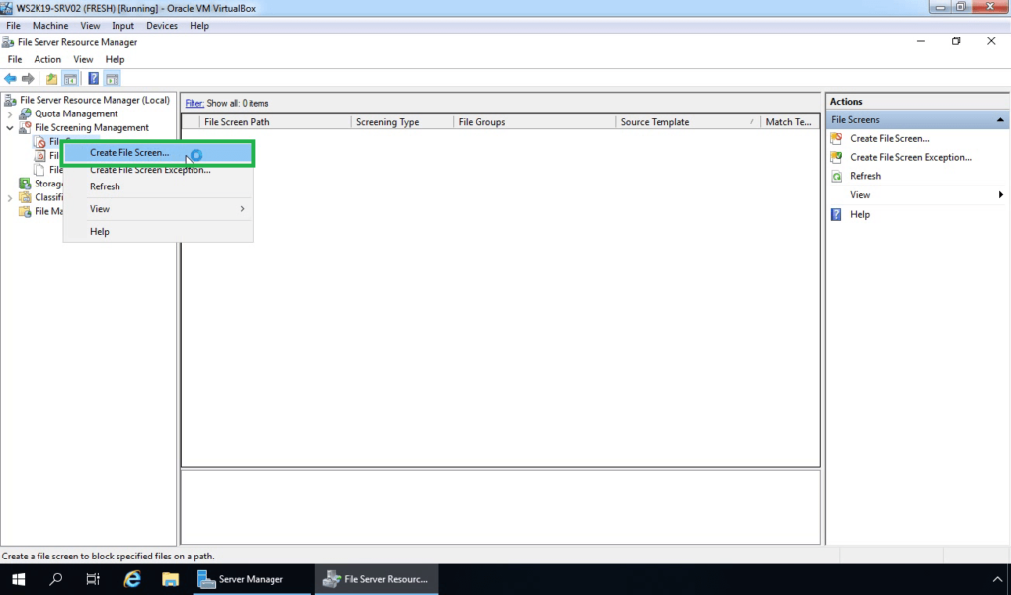Open Task View on the taskbar

[x=93, y=579]
